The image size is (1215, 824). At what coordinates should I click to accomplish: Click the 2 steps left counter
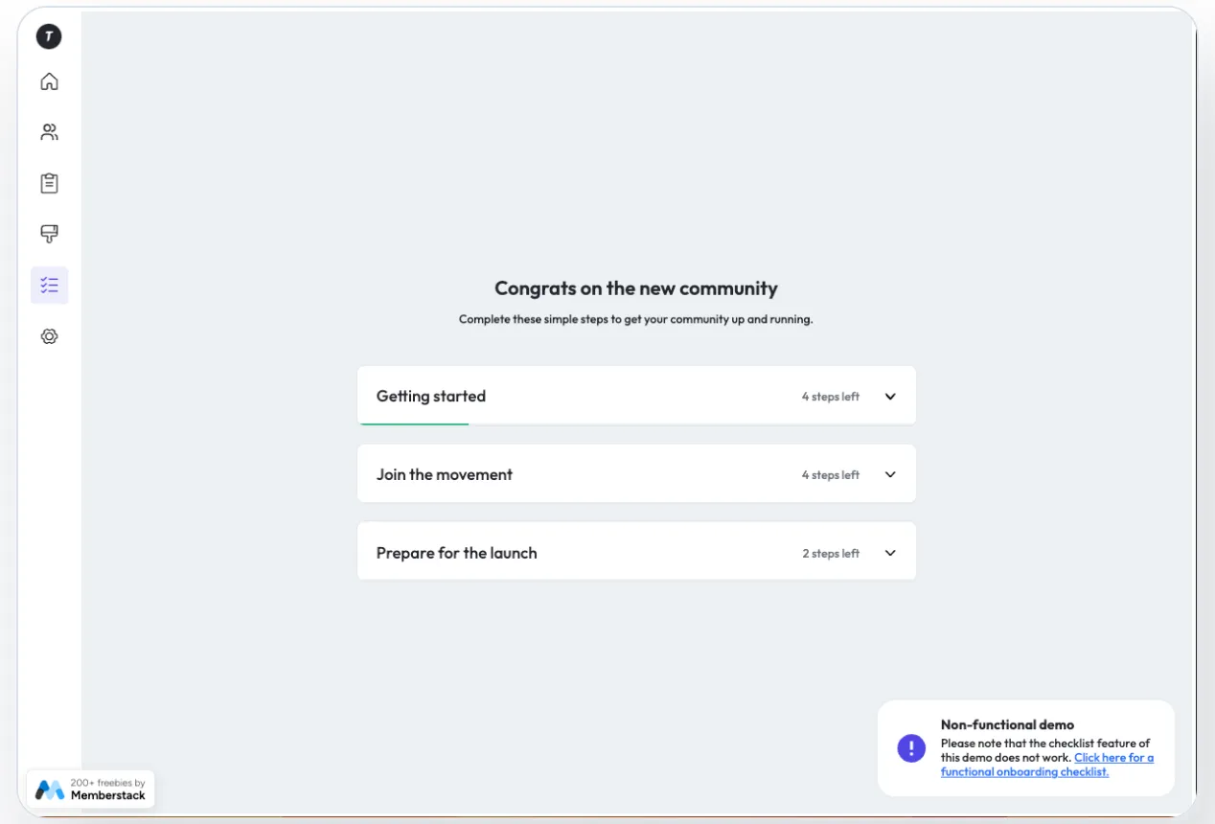coord(830,553)
